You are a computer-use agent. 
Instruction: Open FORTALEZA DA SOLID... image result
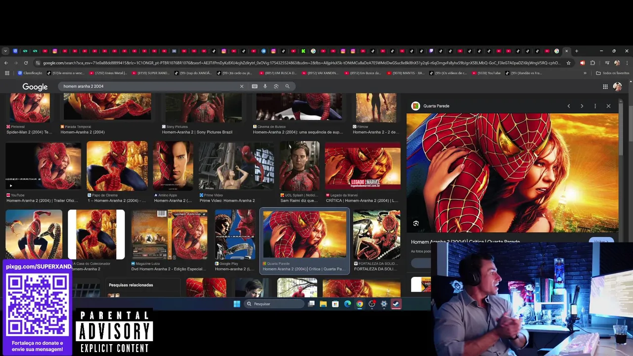(x=377, y=234)
